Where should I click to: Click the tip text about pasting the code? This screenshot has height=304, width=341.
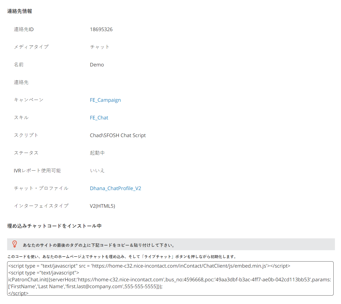99,245
